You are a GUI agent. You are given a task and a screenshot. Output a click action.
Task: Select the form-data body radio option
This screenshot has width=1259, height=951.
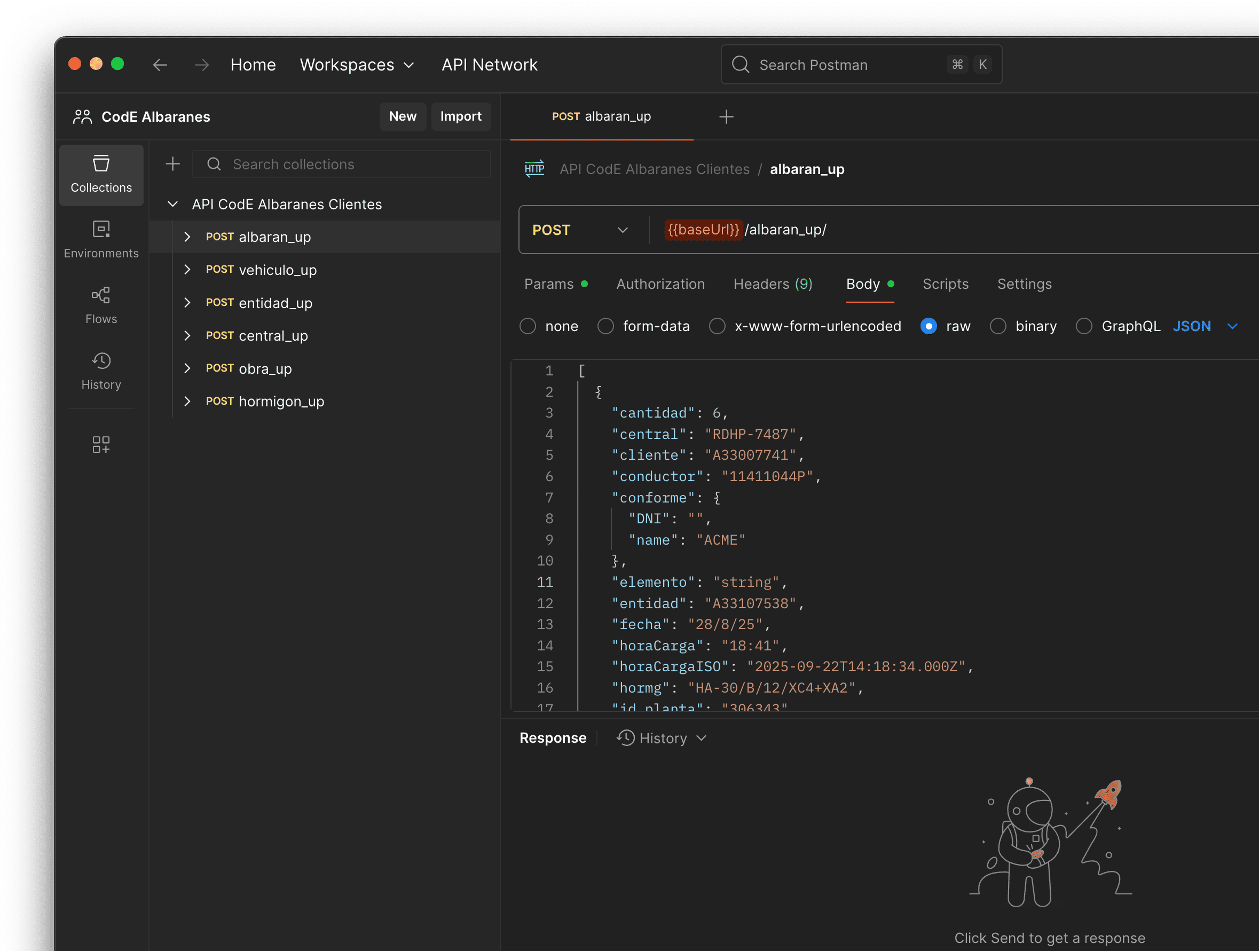(605, 326)
